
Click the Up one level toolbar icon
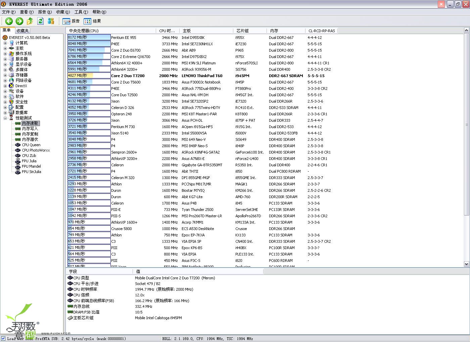pos(30,21)
